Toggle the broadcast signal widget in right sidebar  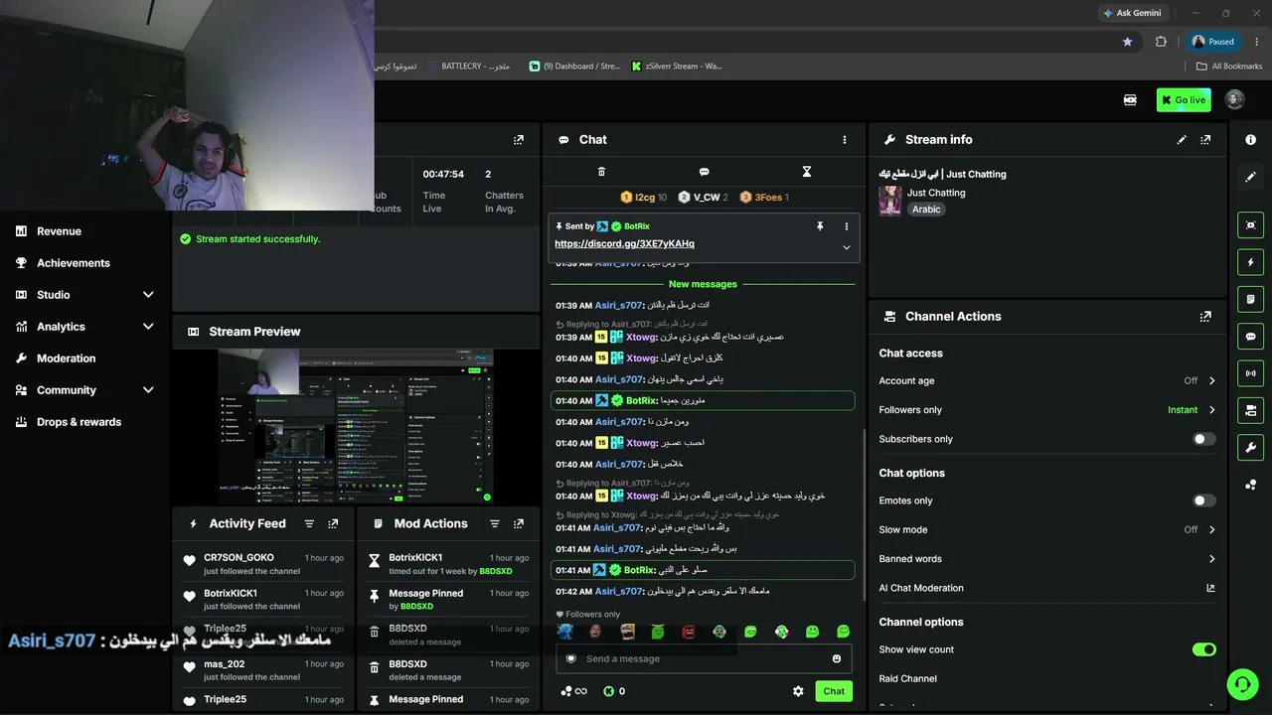[1250, 373]
